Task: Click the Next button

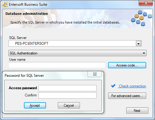Action: tap(137, 111)
